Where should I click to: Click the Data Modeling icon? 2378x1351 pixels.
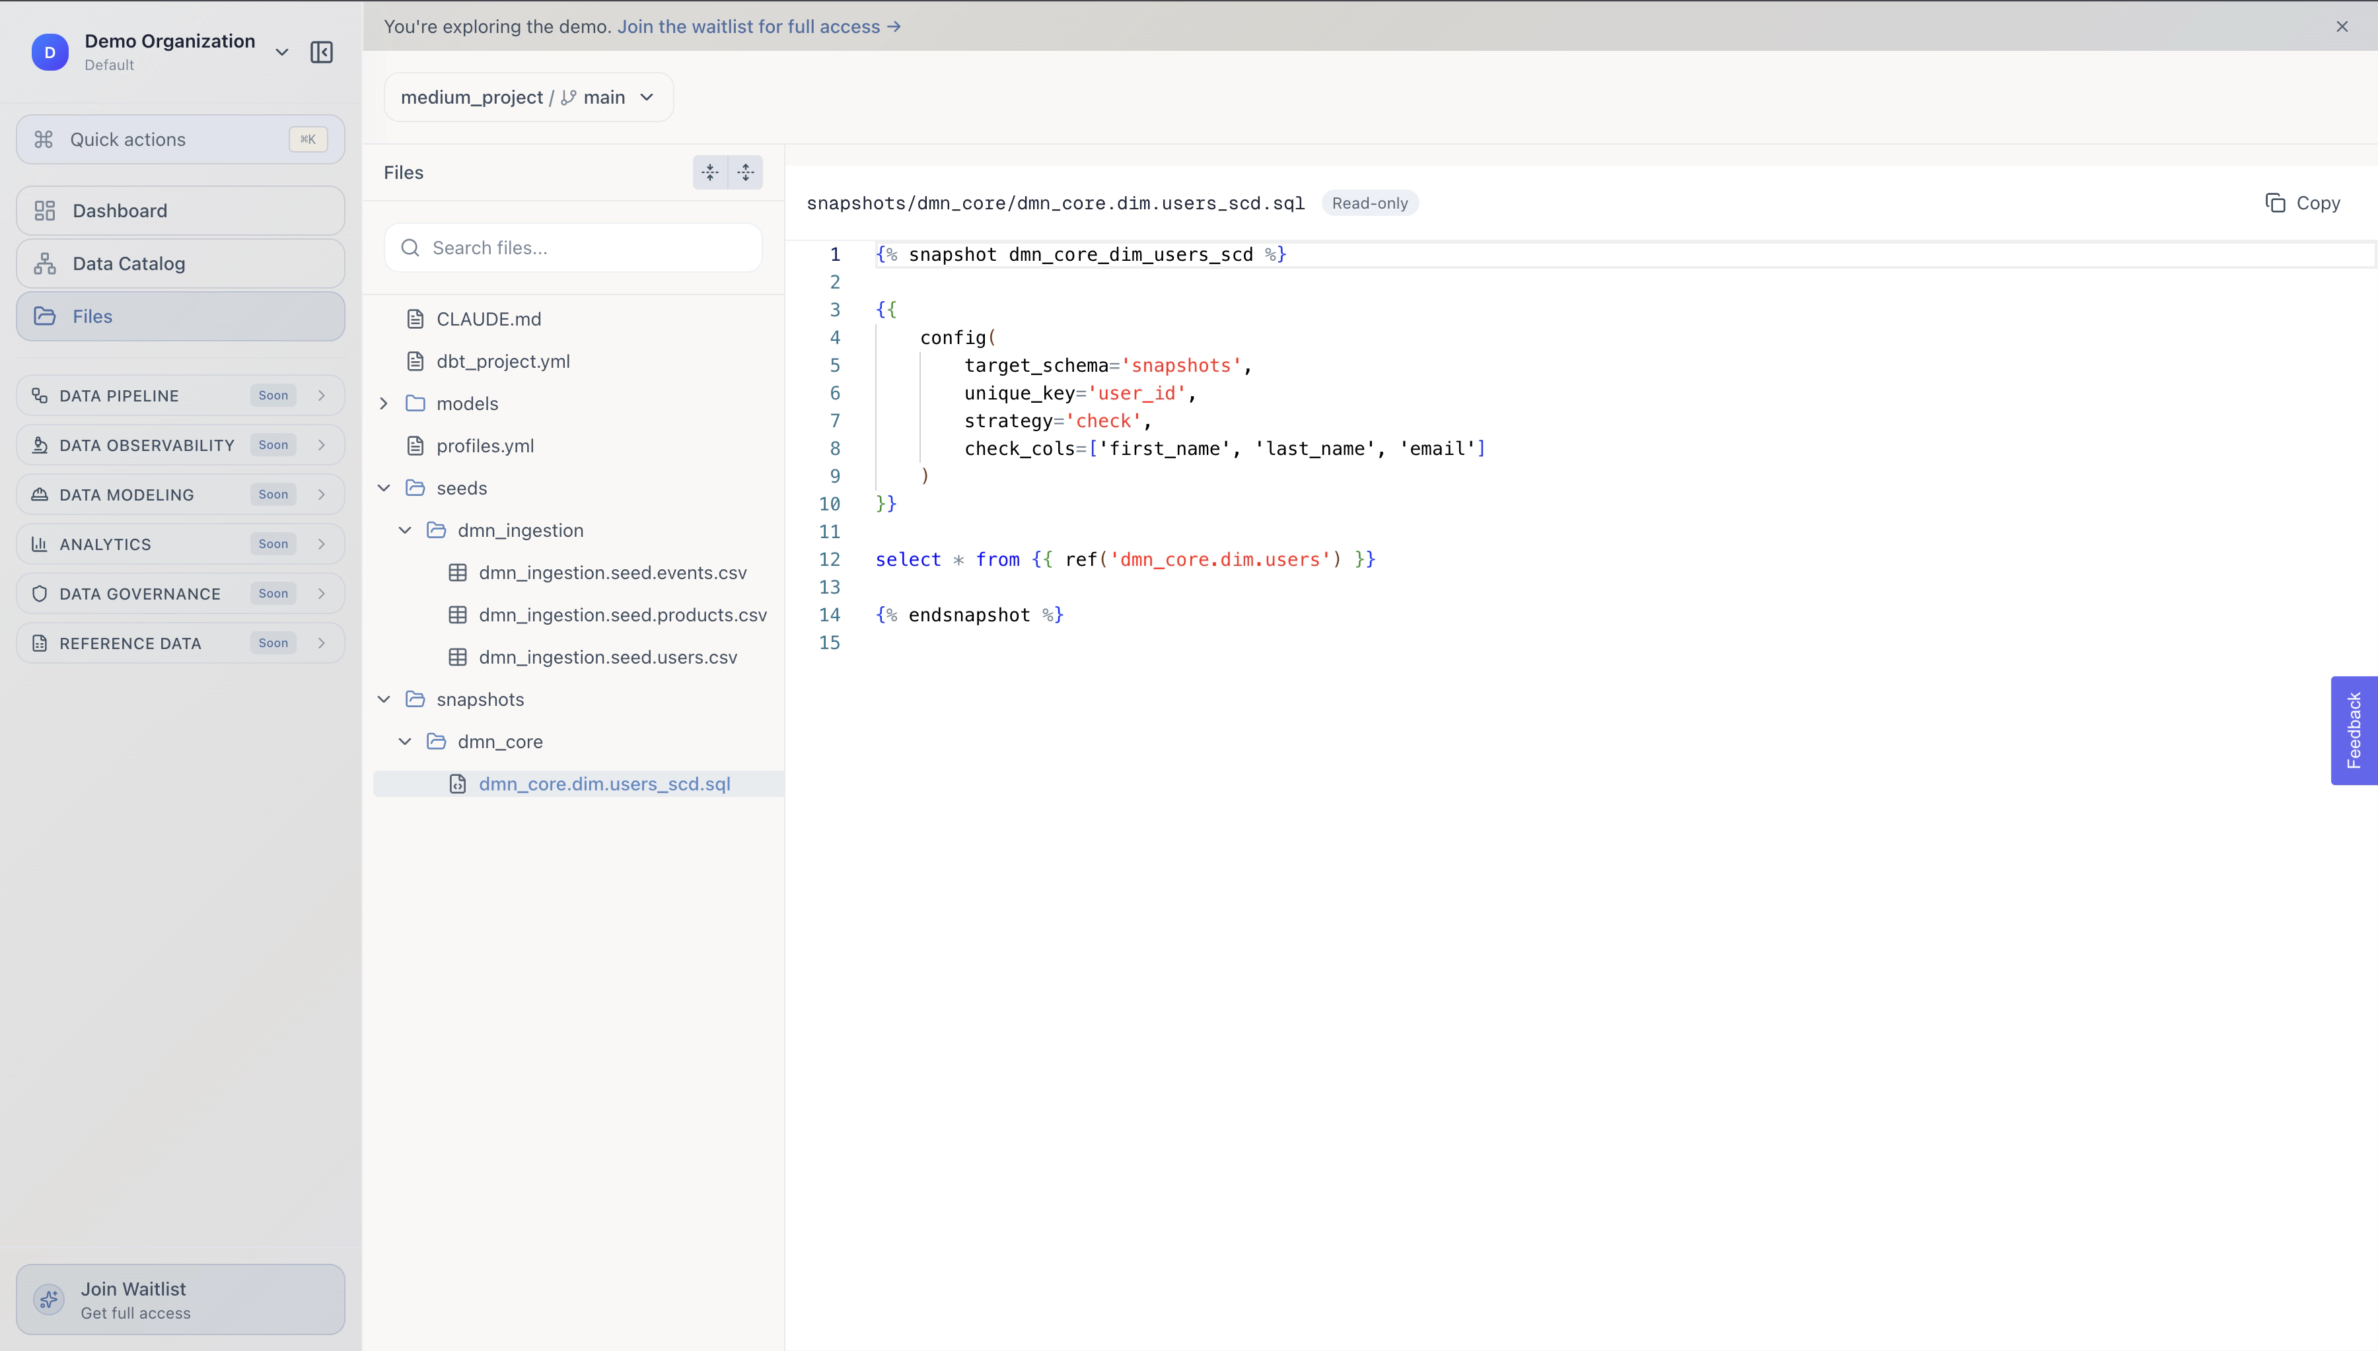pyautogui.click(x=40, y=495)
